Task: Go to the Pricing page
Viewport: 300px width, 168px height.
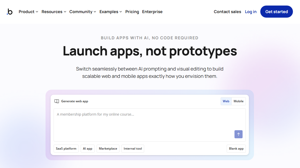Action: 132,12
